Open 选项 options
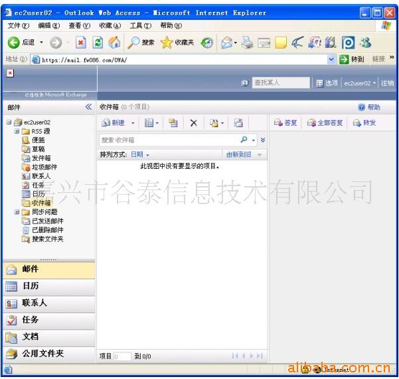399x379 pixels. pyautogui.click(x=327, y=83)
